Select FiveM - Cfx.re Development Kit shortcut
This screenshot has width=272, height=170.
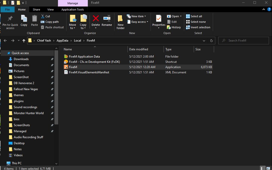tap(138, 62)
